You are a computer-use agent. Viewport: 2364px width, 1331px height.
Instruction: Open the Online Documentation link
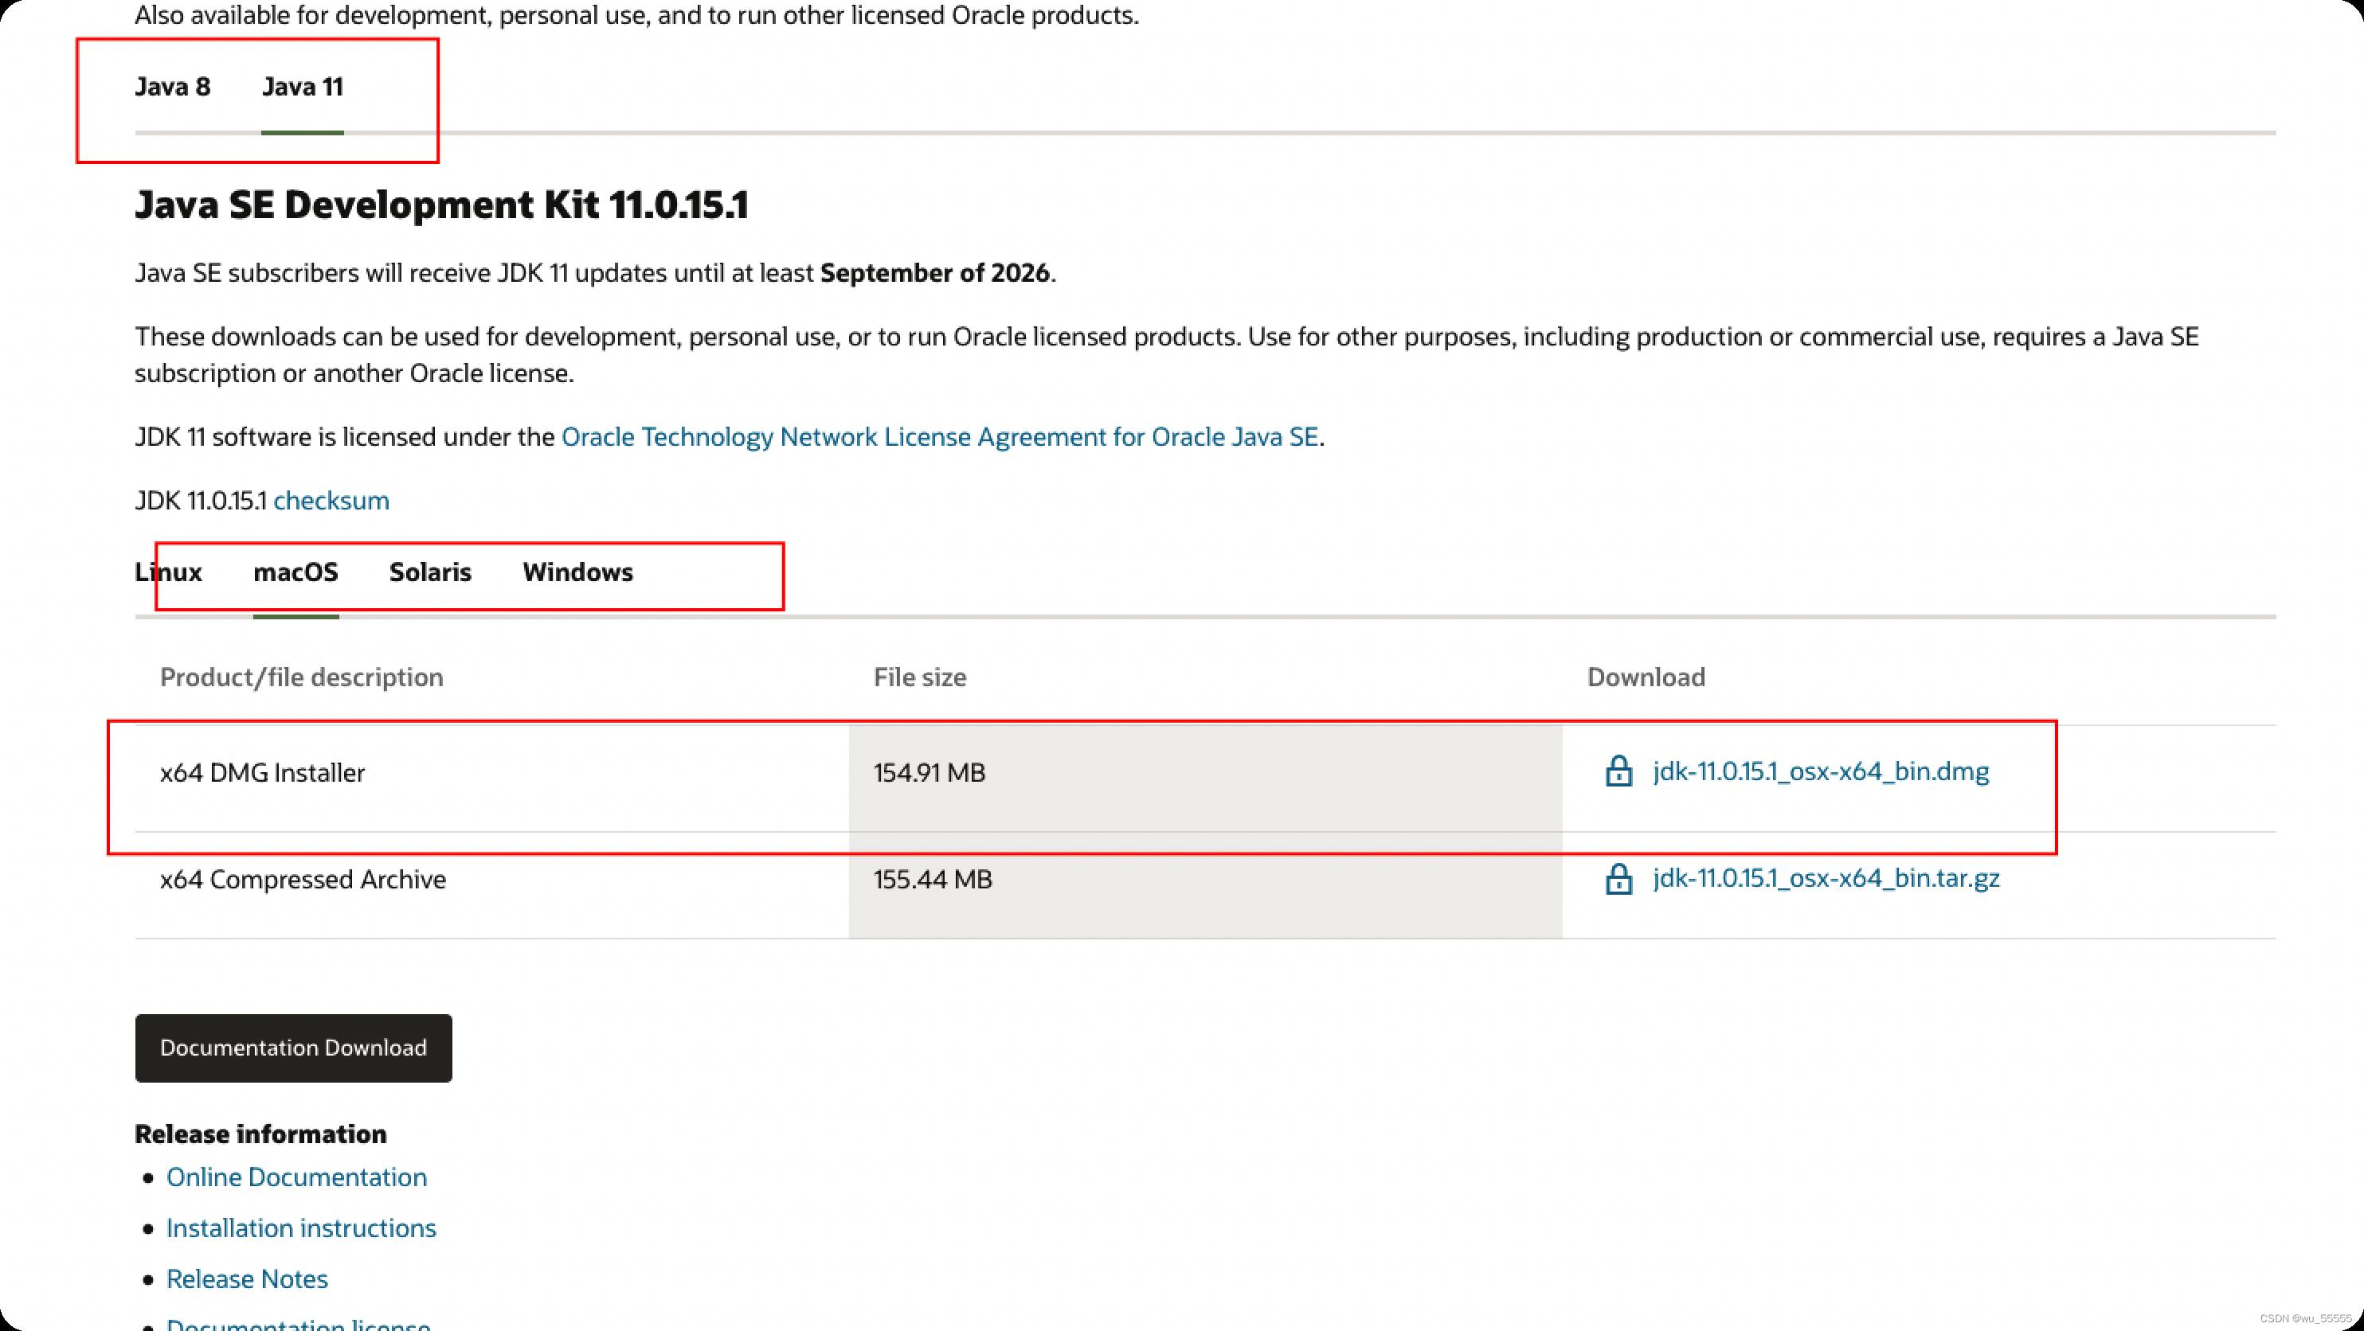point(296,1177)
